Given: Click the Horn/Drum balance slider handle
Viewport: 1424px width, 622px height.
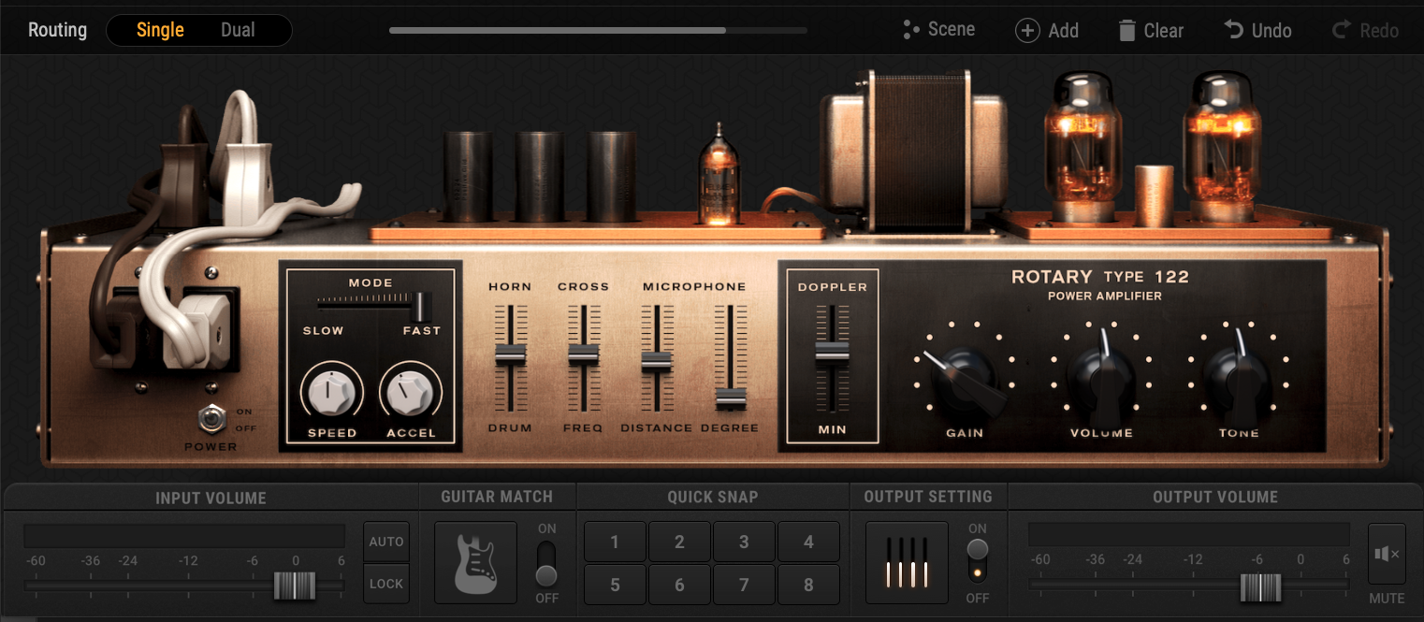Looking at the screenshot, I should (x=510, y=354).
